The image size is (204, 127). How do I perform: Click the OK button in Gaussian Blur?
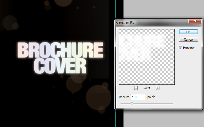click(x=188, y=32)
